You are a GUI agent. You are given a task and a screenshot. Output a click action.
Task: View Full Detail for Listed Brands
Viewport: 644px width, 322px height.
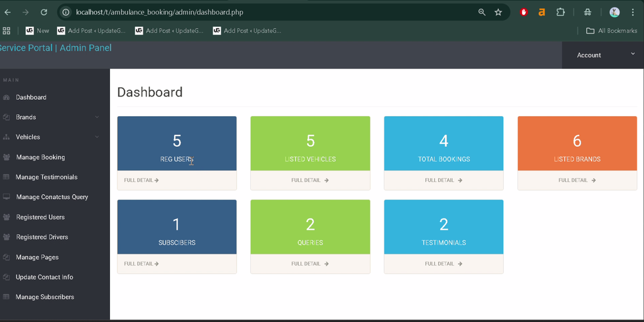[x=577, y=180]
